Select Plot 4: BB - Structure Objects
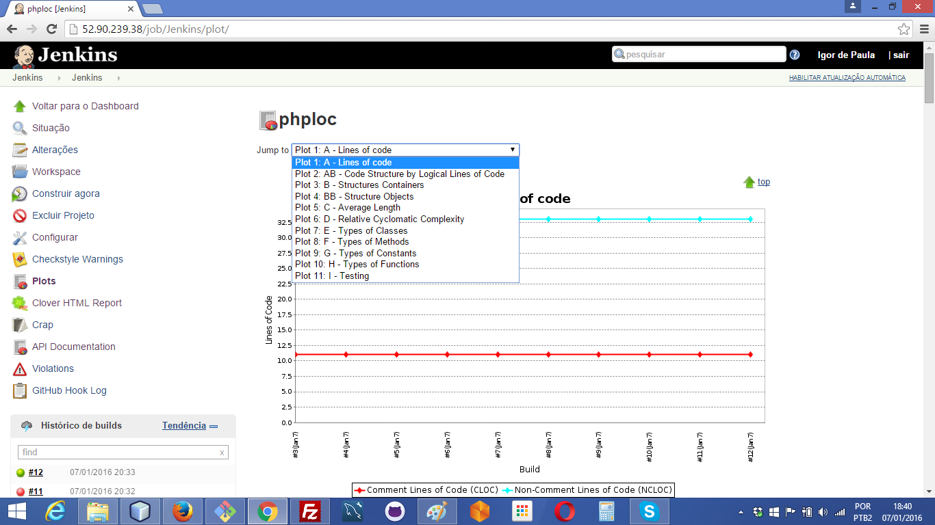The image size is (935, 525). [x=405, y=196]
